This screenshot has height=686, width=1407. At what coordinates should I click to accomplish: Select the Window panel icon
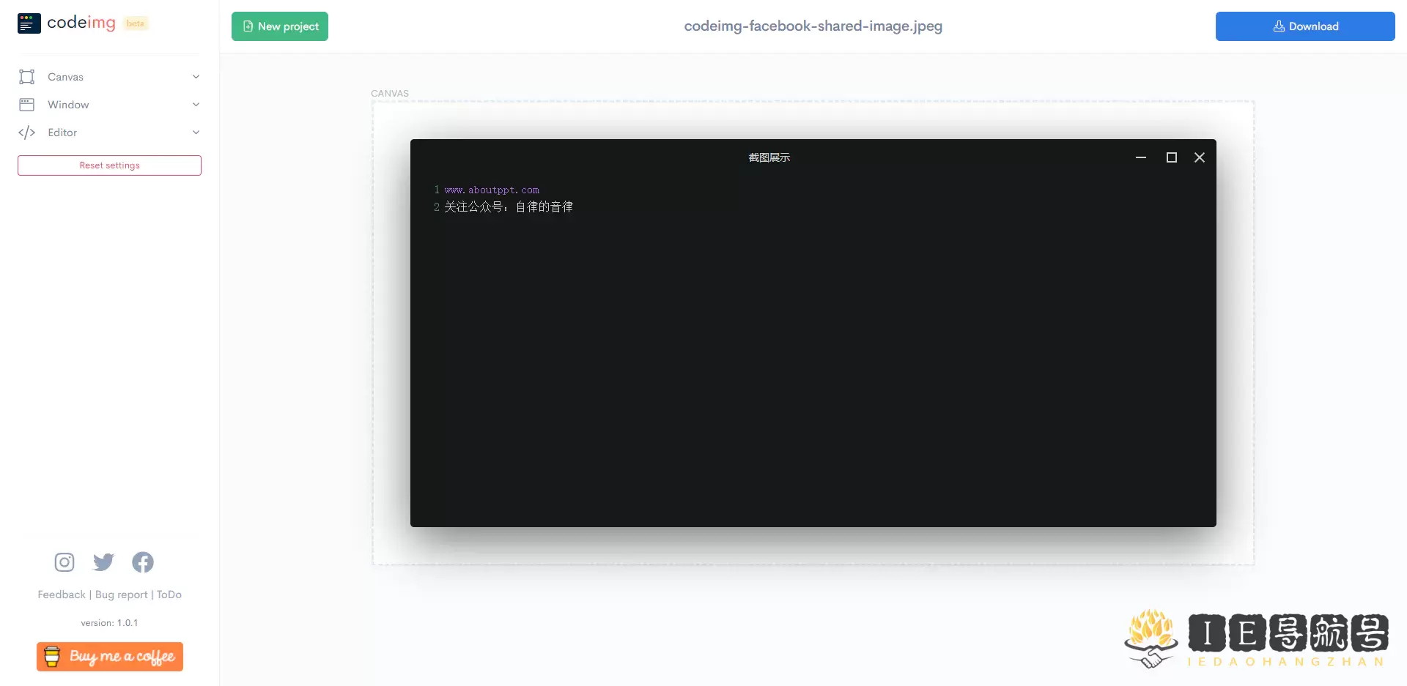26,105
